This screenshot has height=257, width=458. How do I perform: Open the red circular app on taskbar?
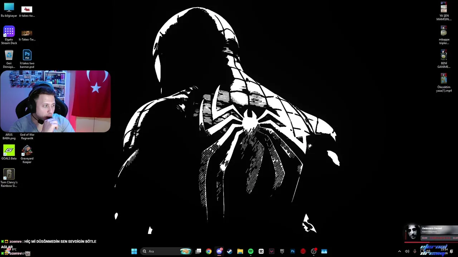coord(303,251)
